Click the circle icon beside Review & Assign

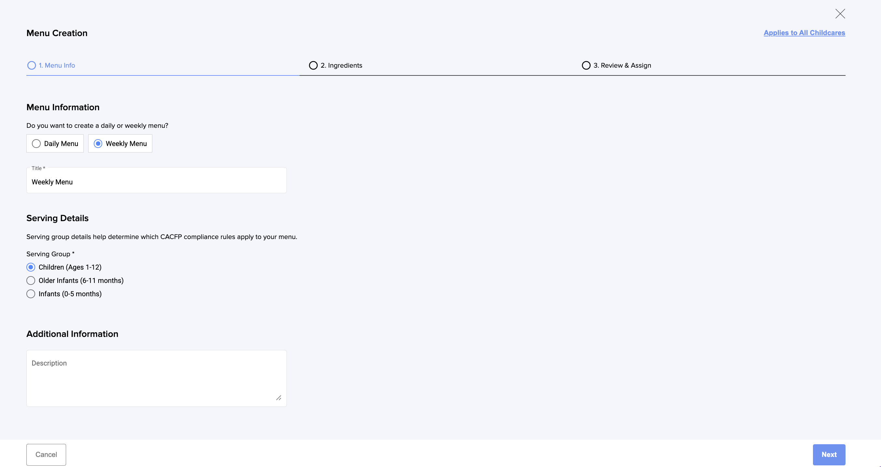click(x=586, y=65)
